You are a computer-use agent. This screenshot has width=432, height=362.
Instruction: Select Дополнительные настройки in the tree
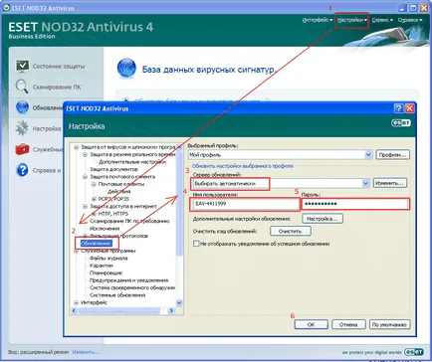point(132,162)
